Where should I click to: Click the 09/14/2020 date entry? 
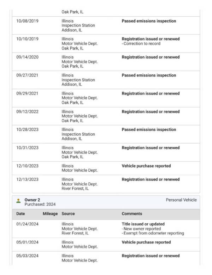[x=28, y=57]
